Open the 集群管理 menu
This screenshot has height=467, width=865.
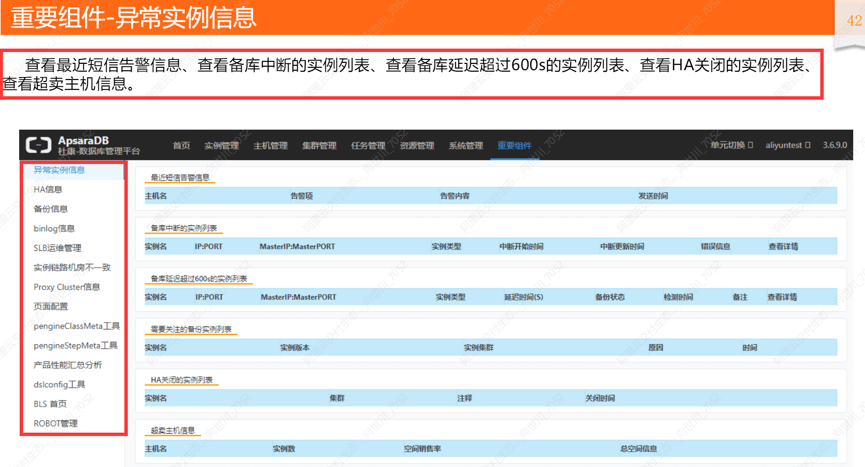[319, 145]
